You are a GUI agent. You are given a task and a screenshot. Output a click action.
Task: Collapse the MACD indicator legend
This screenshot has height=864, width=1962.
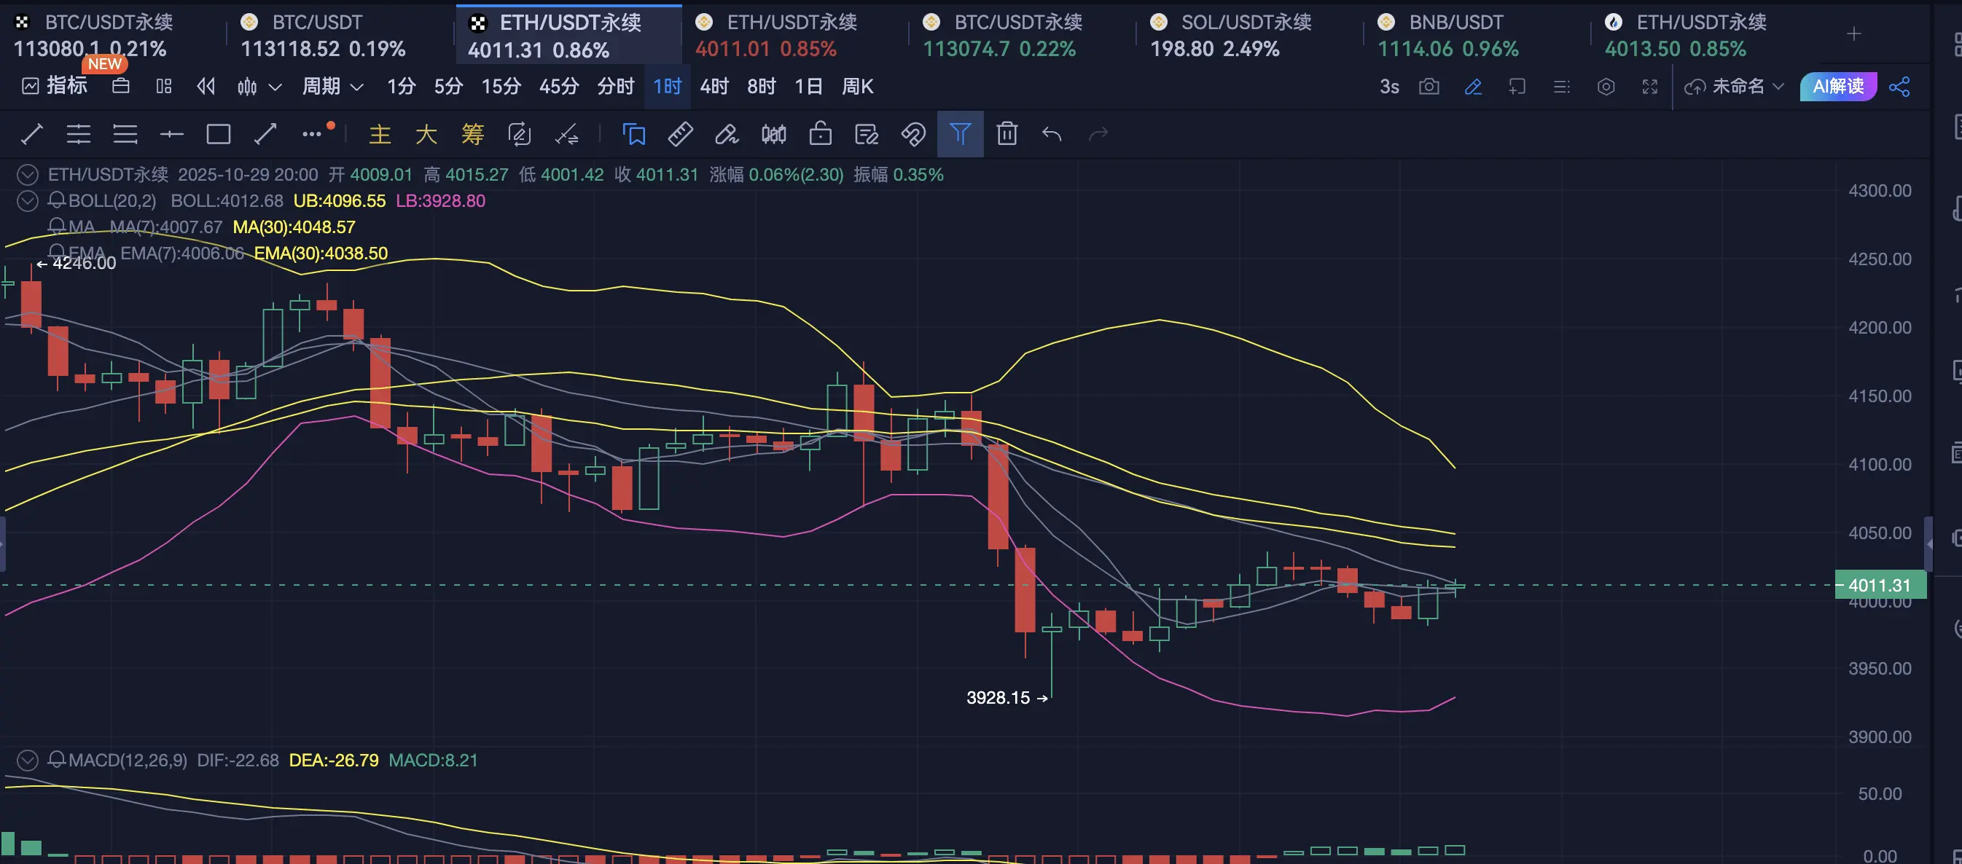28,760
